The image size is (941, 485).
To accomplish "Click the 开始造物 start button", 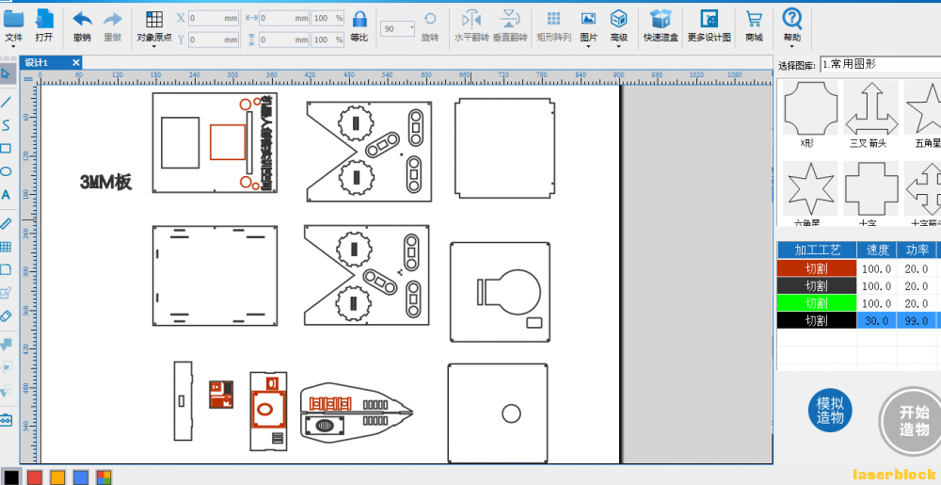I will [912, 420].
